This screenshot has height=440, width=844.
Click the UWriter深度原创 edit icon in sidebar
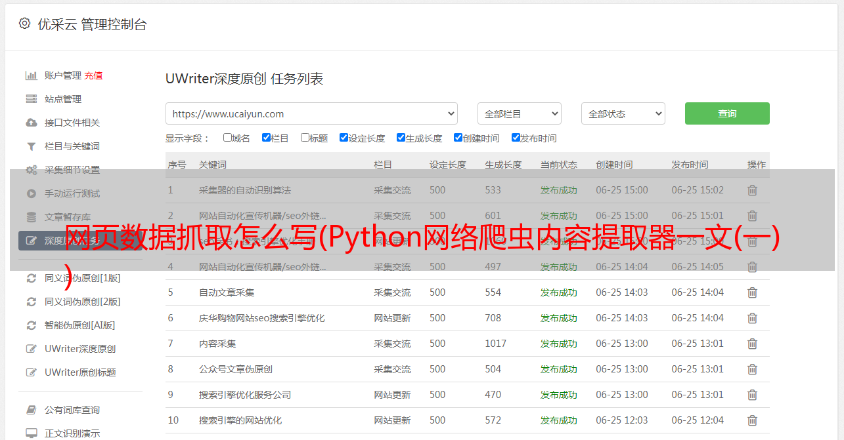click(31, 349)
